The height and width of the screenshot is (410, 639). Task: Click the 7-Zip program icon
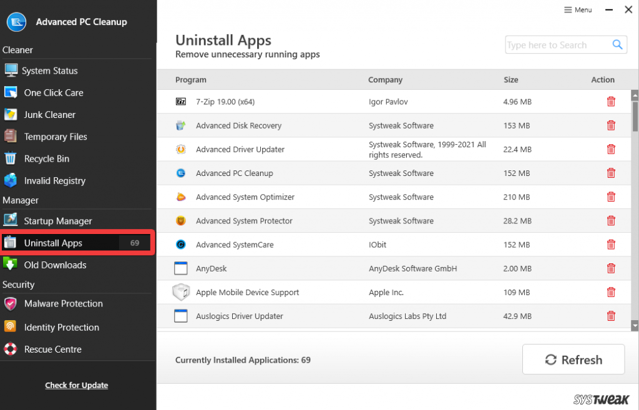tap(180, 102)
